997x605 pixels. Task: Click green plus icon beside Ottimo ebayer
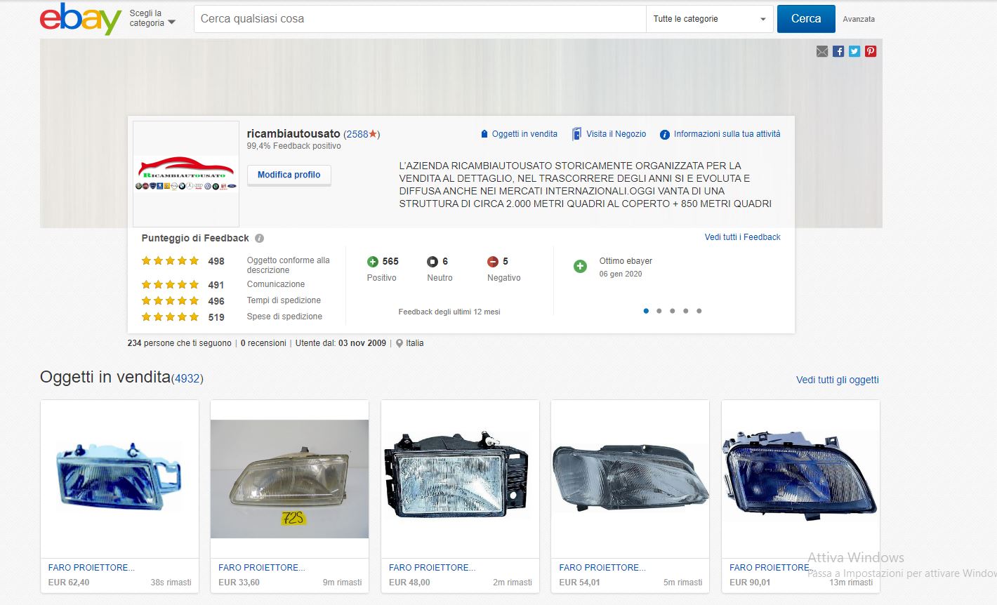point(580,266)
